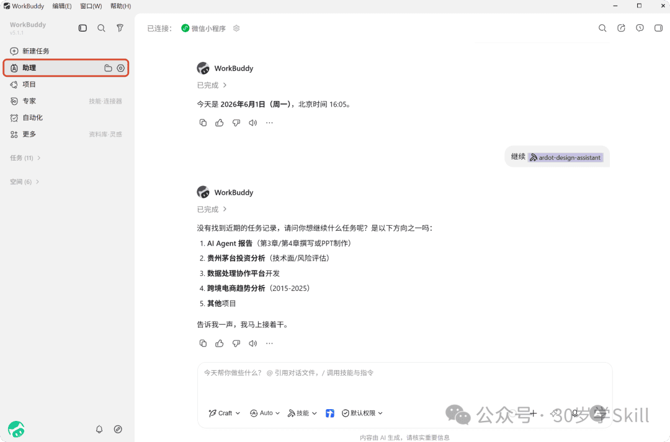This screenshot has height=442, width=670.
Task: Open the user avatar at the sidebar bottom
Action: point(16,429)
